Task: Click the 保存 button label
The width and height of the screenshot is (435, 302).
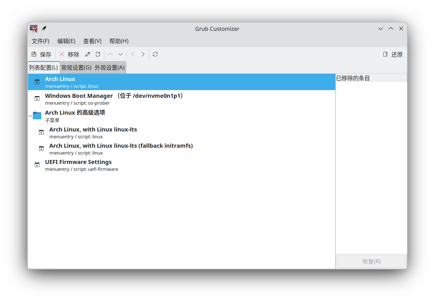Action: tap(46, 54)
